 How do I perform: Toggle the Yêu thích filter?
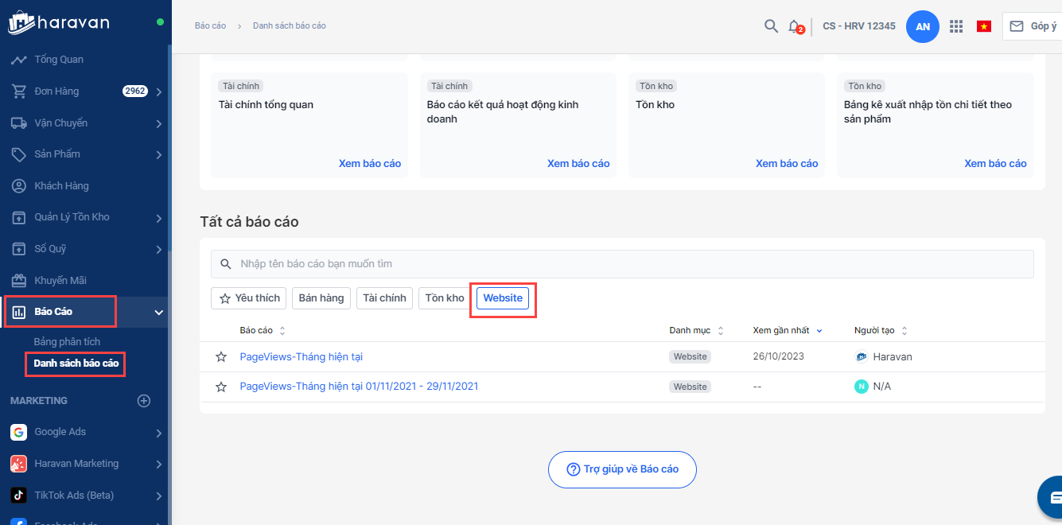tap(248, 298)
